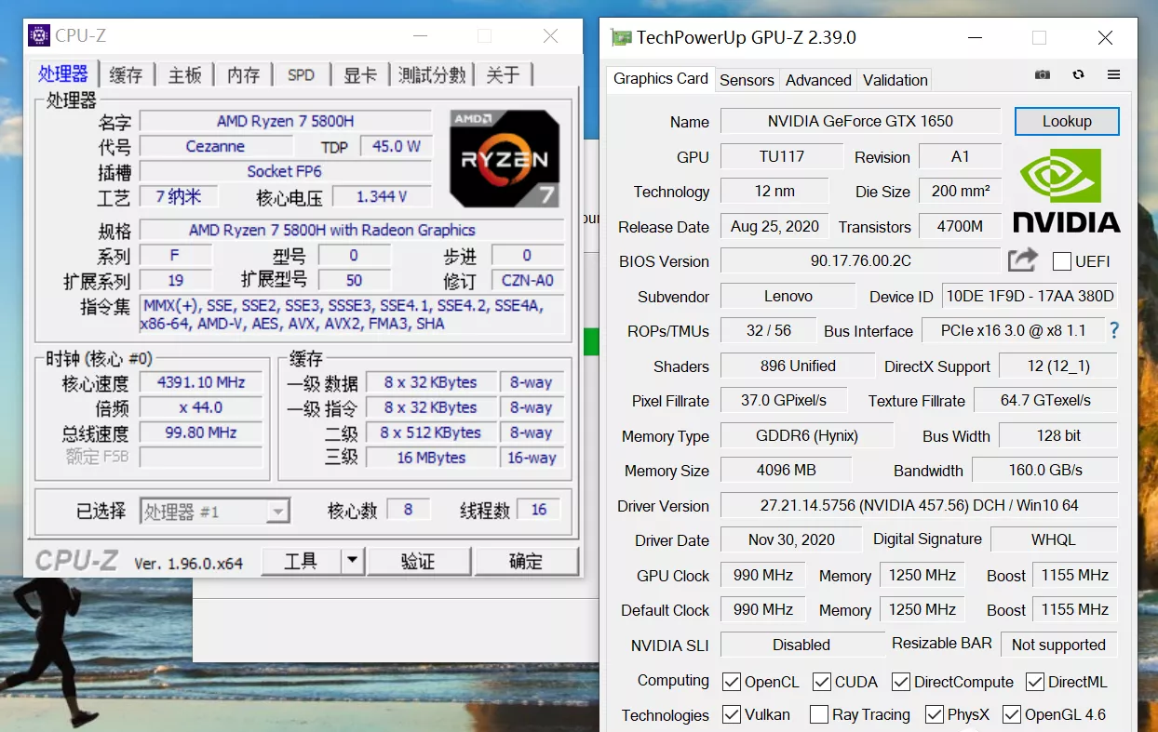Click the TDP value 45.0 W
1158x732 pixels.
(x=396, y=146)
